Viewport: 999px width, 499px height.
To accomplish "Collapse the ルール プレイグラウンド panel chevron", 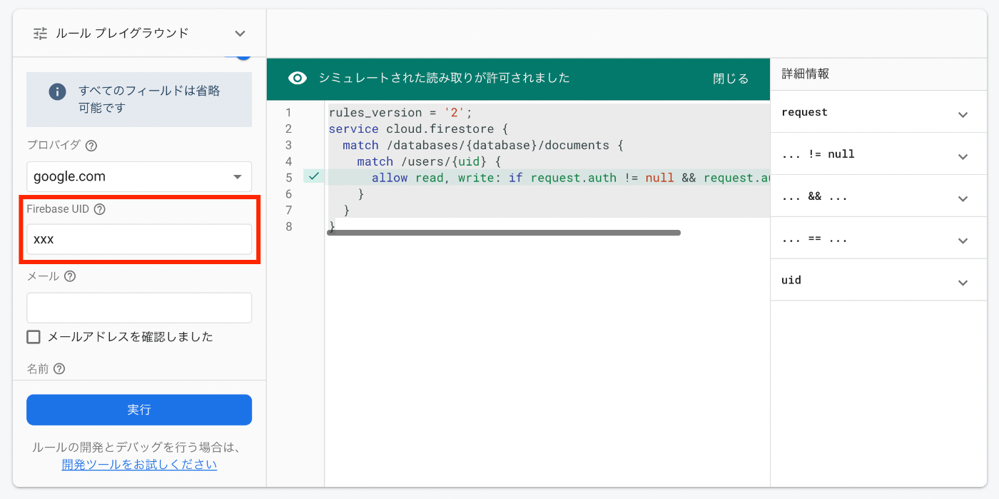I will 240,33.
